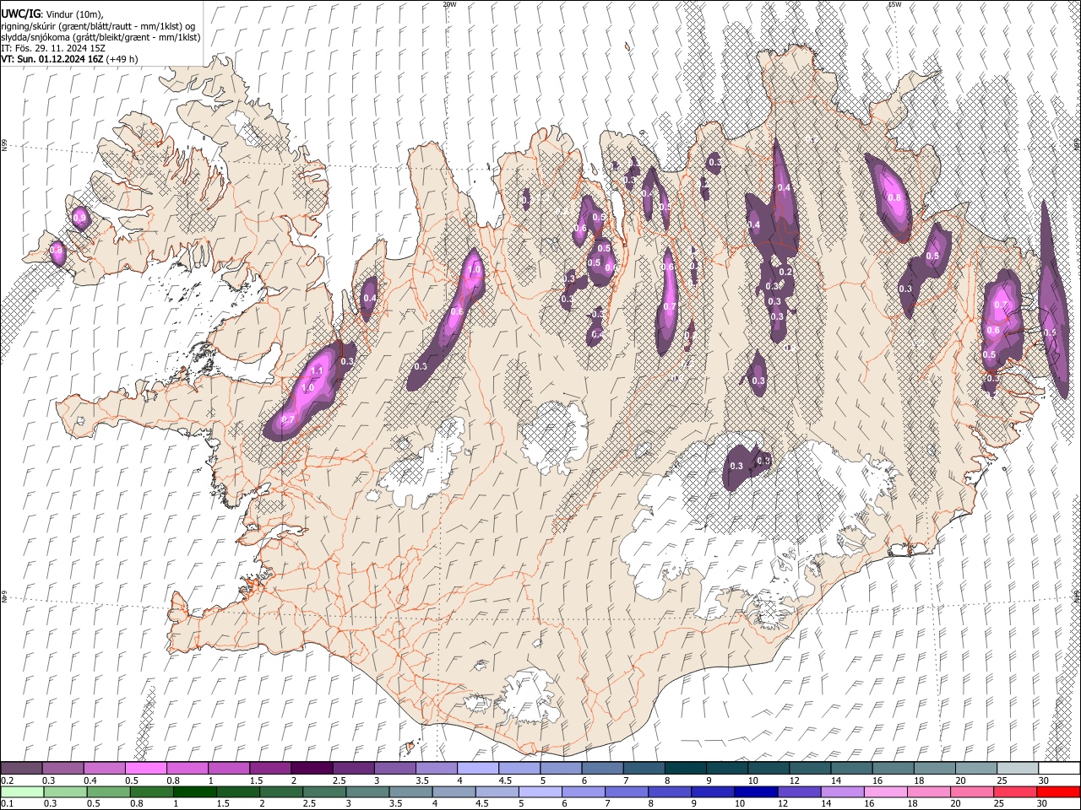The image size is (1081, 810).
Task: Click the violet swatch labeled 14 in lower legend
Action: pyautogui.click(x=841, y=792)
